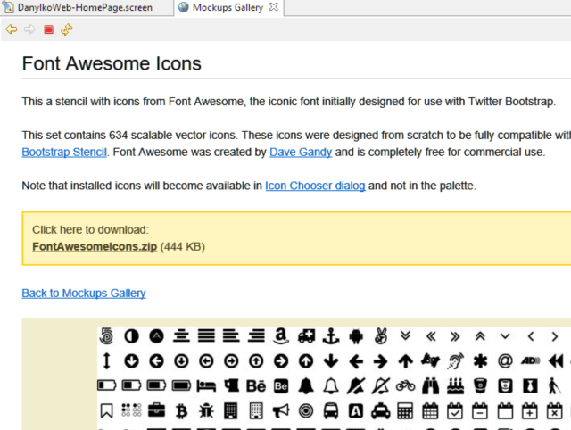Click the outlined bell icon without slash

pos(331,386)
